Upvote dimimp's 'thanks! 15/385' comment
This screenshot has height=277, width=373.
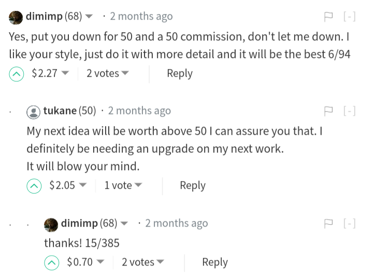point(52,262)
